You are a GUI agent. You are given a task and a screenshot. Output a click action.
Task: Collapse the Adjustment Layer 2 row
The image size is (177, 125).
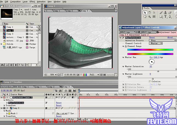pyautogui.click(x=2, y=97)
